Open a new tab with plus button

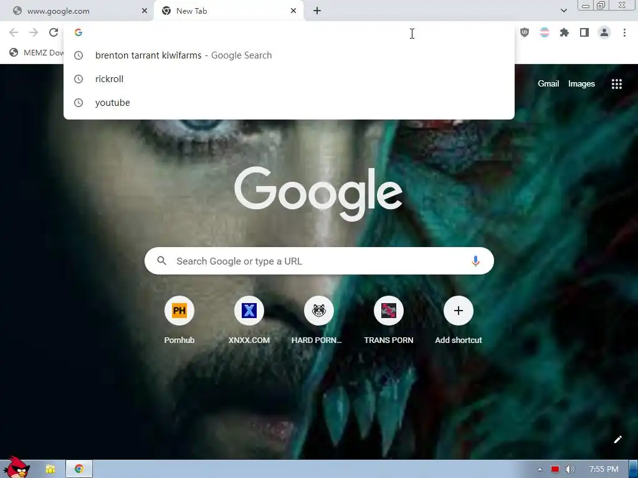tap(317, 11)
